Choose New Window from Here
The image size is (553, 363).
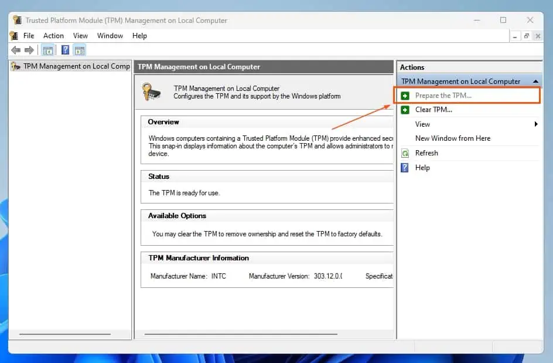coord(469,138)
